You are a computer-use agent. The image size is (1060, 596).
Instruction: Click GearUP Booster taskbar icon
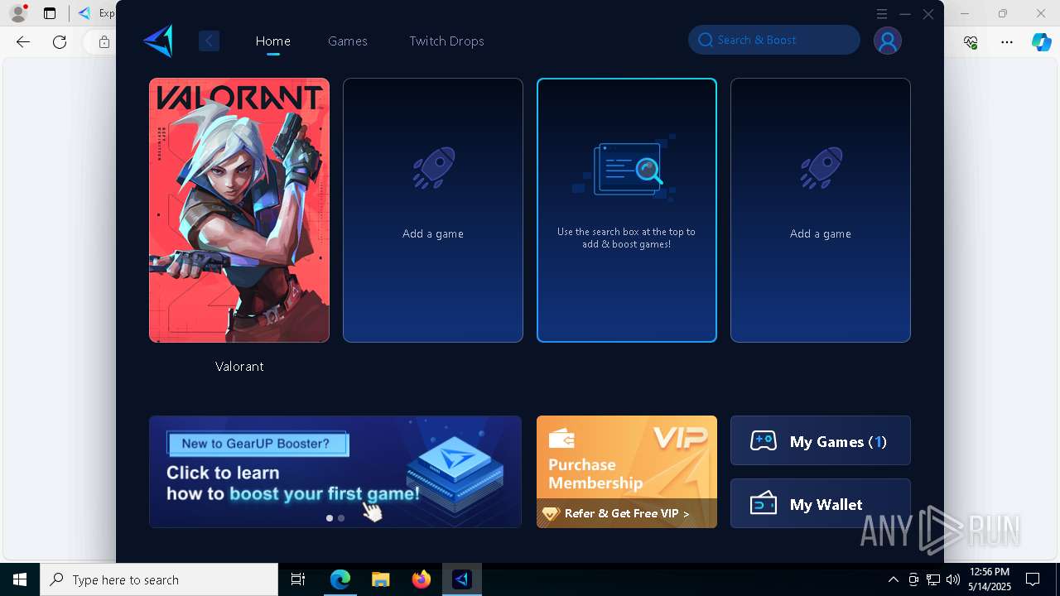pos(462,579)
